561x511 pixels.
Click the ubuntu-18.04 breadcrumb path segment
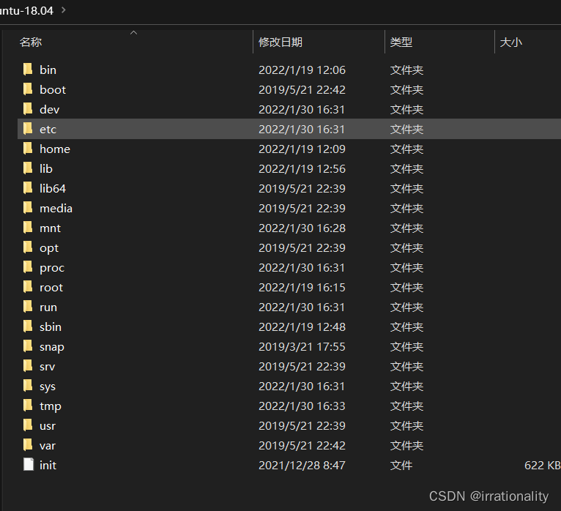click(27, 11)
